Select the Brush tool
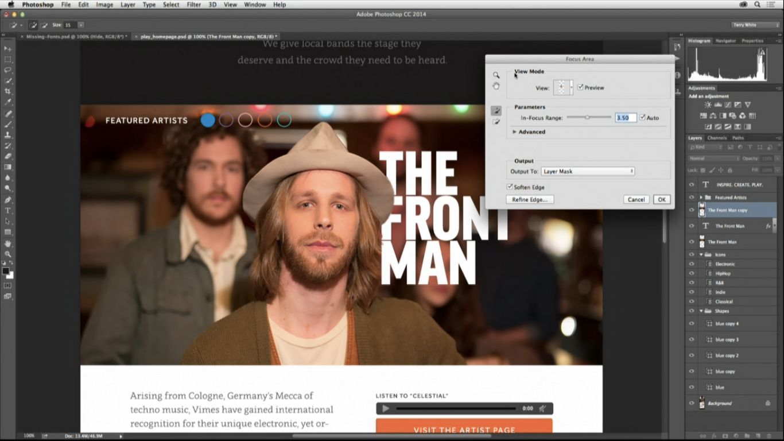784x441 pixels. pos(8,124)
